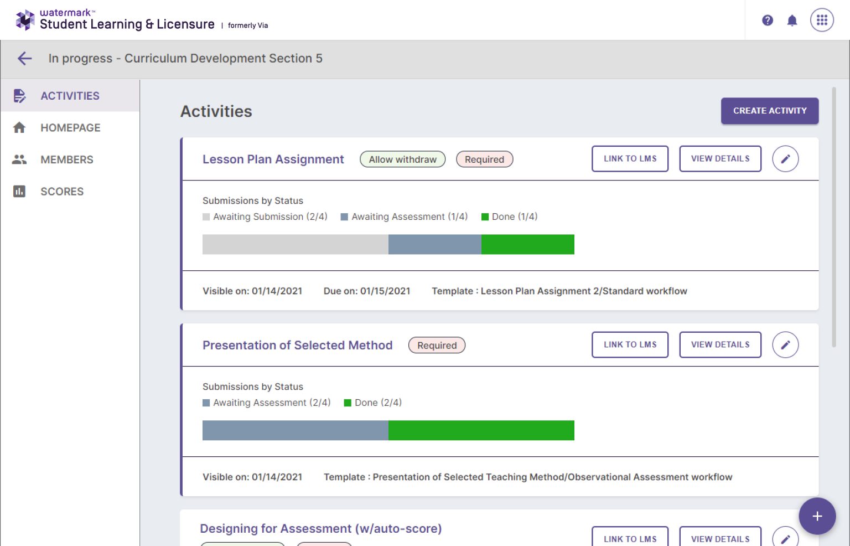The width and height of the screenshot is (850, 546).
Task: Edit Lesson Plan Assignment with the pencil icon
Action: (x=785, y=159)
